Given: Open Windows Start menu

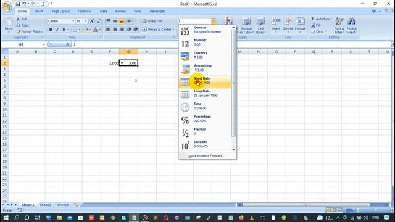Looking at the screenshot, I should pyautogui.click(x=6, y=218).
